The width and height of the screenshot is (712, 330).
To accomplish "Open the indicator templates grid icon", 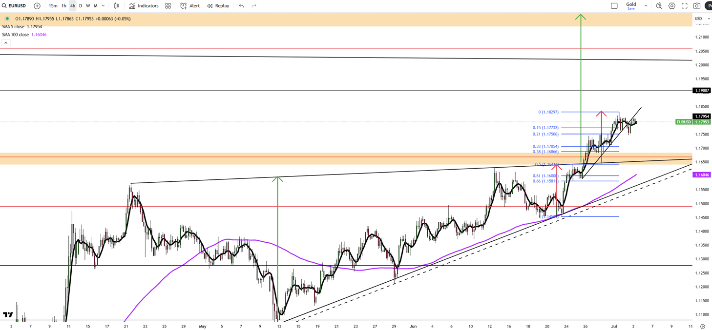I will click(x=168, y=6).
